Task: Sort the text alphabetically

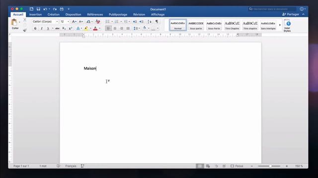Action: pyautogui.click(x=149, y=22)
